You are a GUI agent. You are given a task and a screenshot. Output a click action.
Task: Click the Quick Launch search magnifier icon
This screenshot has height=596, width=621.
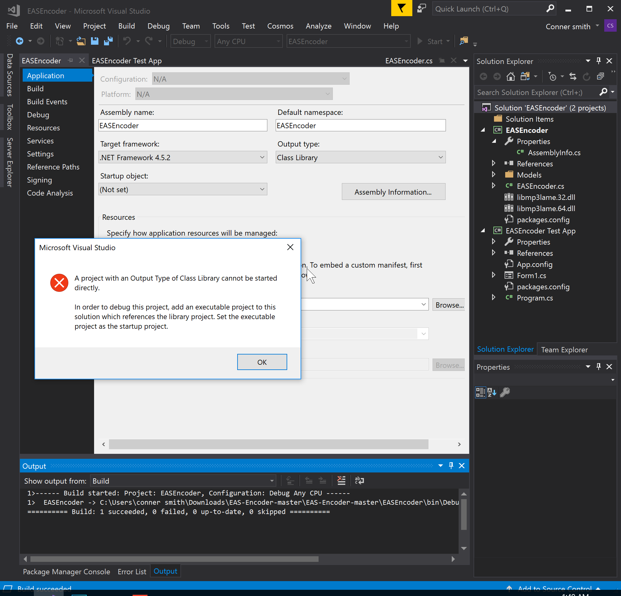pos(550,9)
